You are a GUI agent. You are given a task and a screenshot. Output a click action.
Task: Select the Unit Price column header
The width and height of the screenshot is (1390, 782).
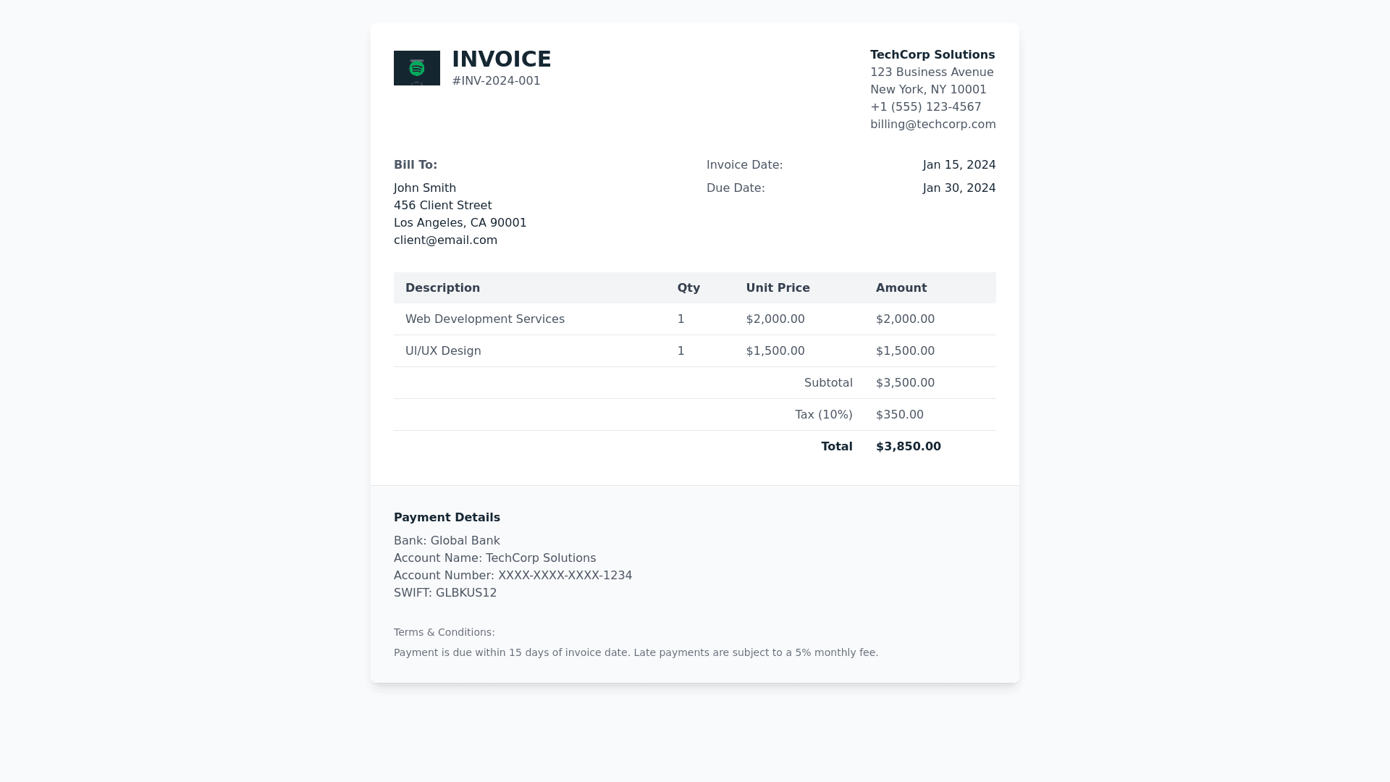[778, 288]
